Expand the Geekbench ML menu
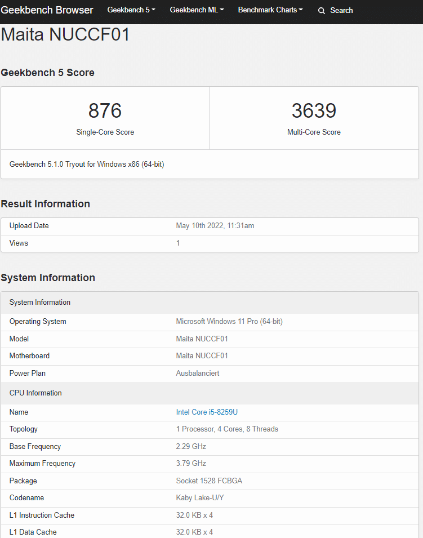The height and width of the screenshot is (538, 423). pyautogui.click(x=197, y=10)
